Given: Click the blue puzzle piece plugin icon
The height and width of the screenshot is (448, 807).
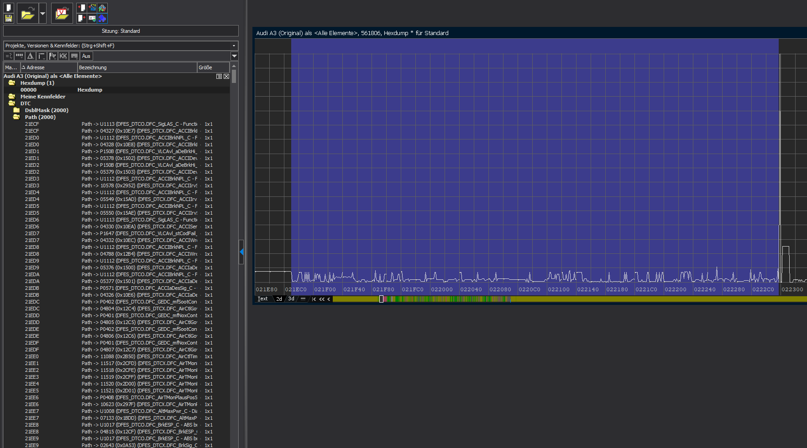Looking at the screenshot, I should pos(102,18).
